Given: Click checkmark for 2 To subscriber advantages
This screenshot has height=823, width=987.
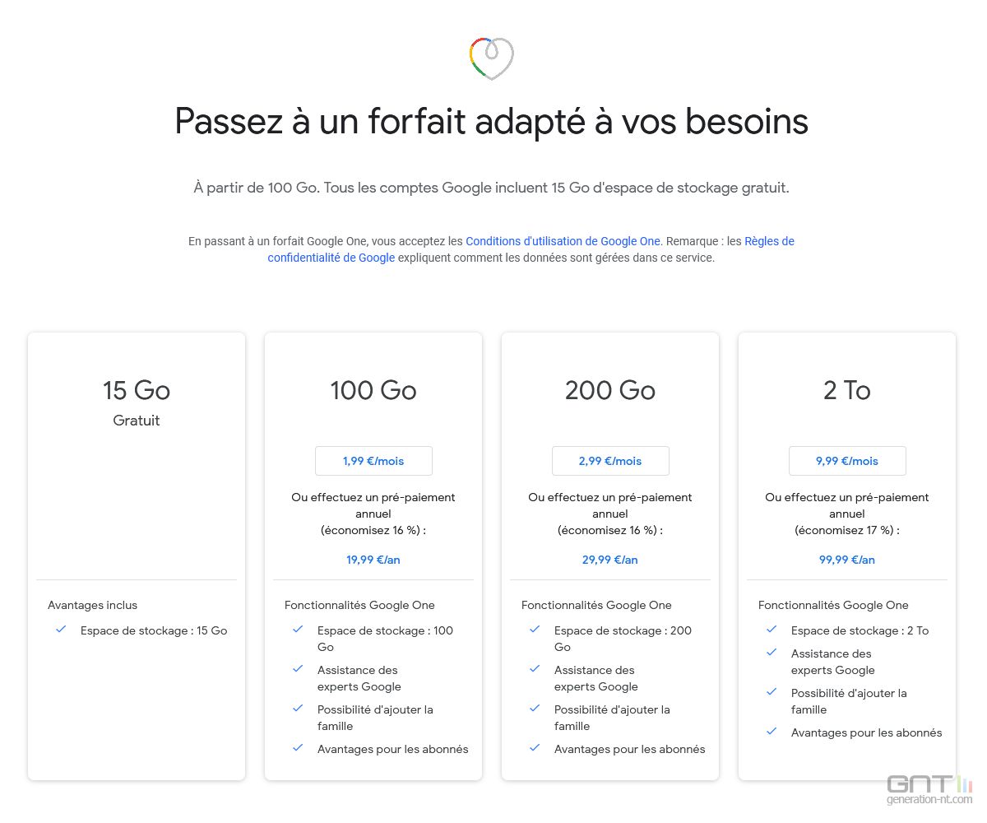Looking at the screenshot, I should pos(772,732).
